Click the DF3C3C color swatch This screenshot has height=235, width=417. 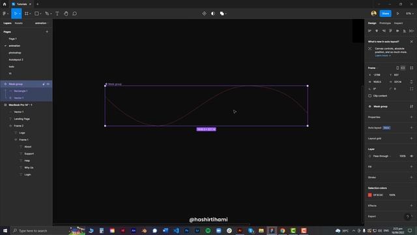click(x=369, y=195)
